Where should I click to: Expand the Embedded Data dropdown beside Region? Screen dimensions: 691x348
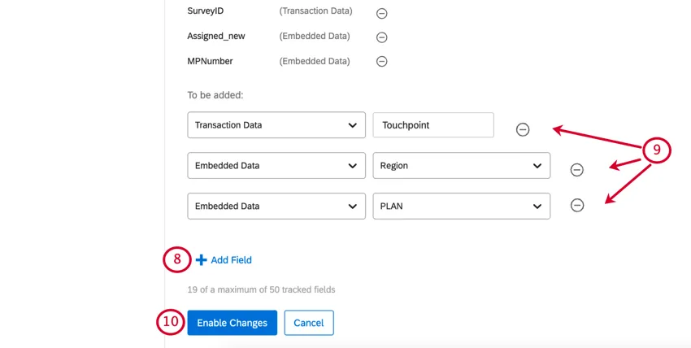pyautogui.click(x=276, y=165)
